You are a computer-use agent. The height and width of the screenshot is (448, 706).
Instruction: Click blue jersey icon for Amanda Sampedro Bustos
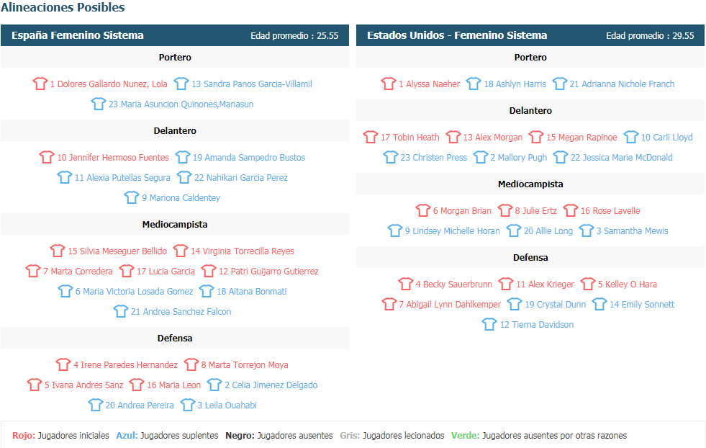[182, 157]
